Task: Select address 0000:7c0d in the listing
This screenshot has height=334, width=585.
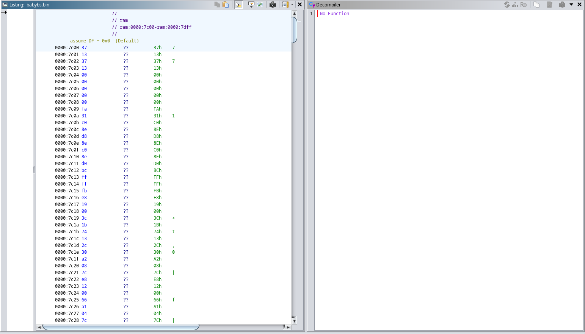Action: [x=67, y=136]
